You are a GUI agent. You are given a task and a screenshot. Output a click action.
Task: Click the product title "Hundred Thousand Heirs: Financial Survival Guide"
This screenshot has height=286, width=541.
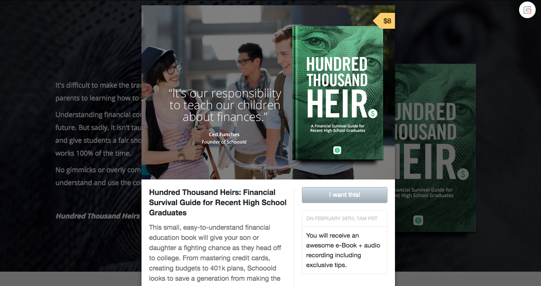tap(218, 203)
